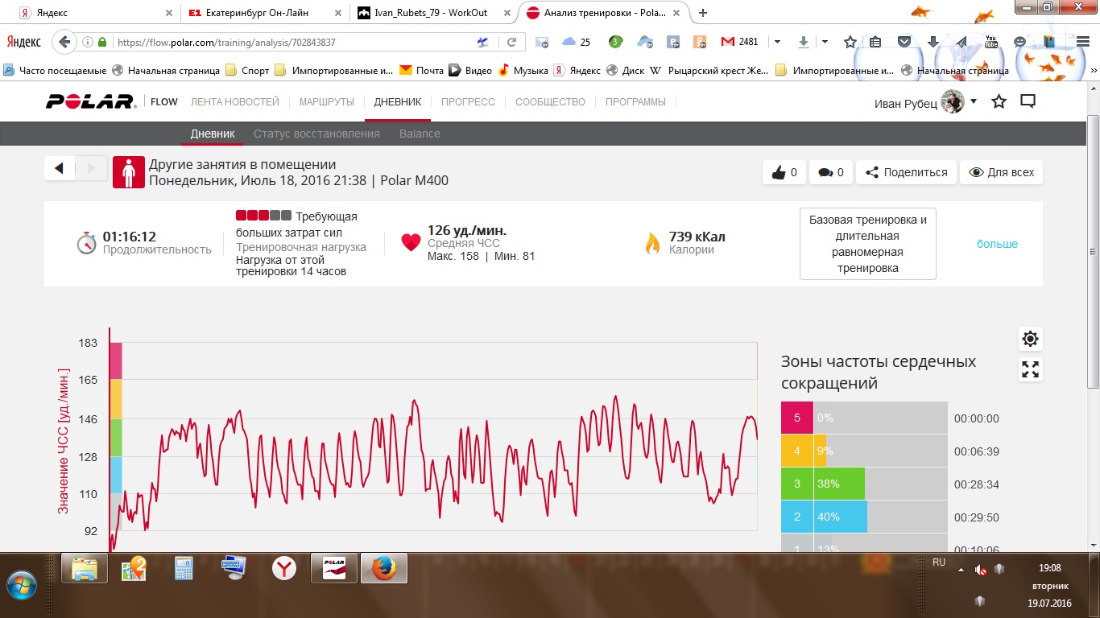Open the Yandex browser taskbar icon
Viewport: 1100px width, 618px height.
283,569
